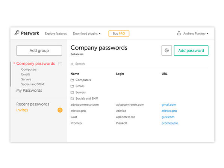Click the Add password button
This screenshot has width=224, height=168.
191,50
